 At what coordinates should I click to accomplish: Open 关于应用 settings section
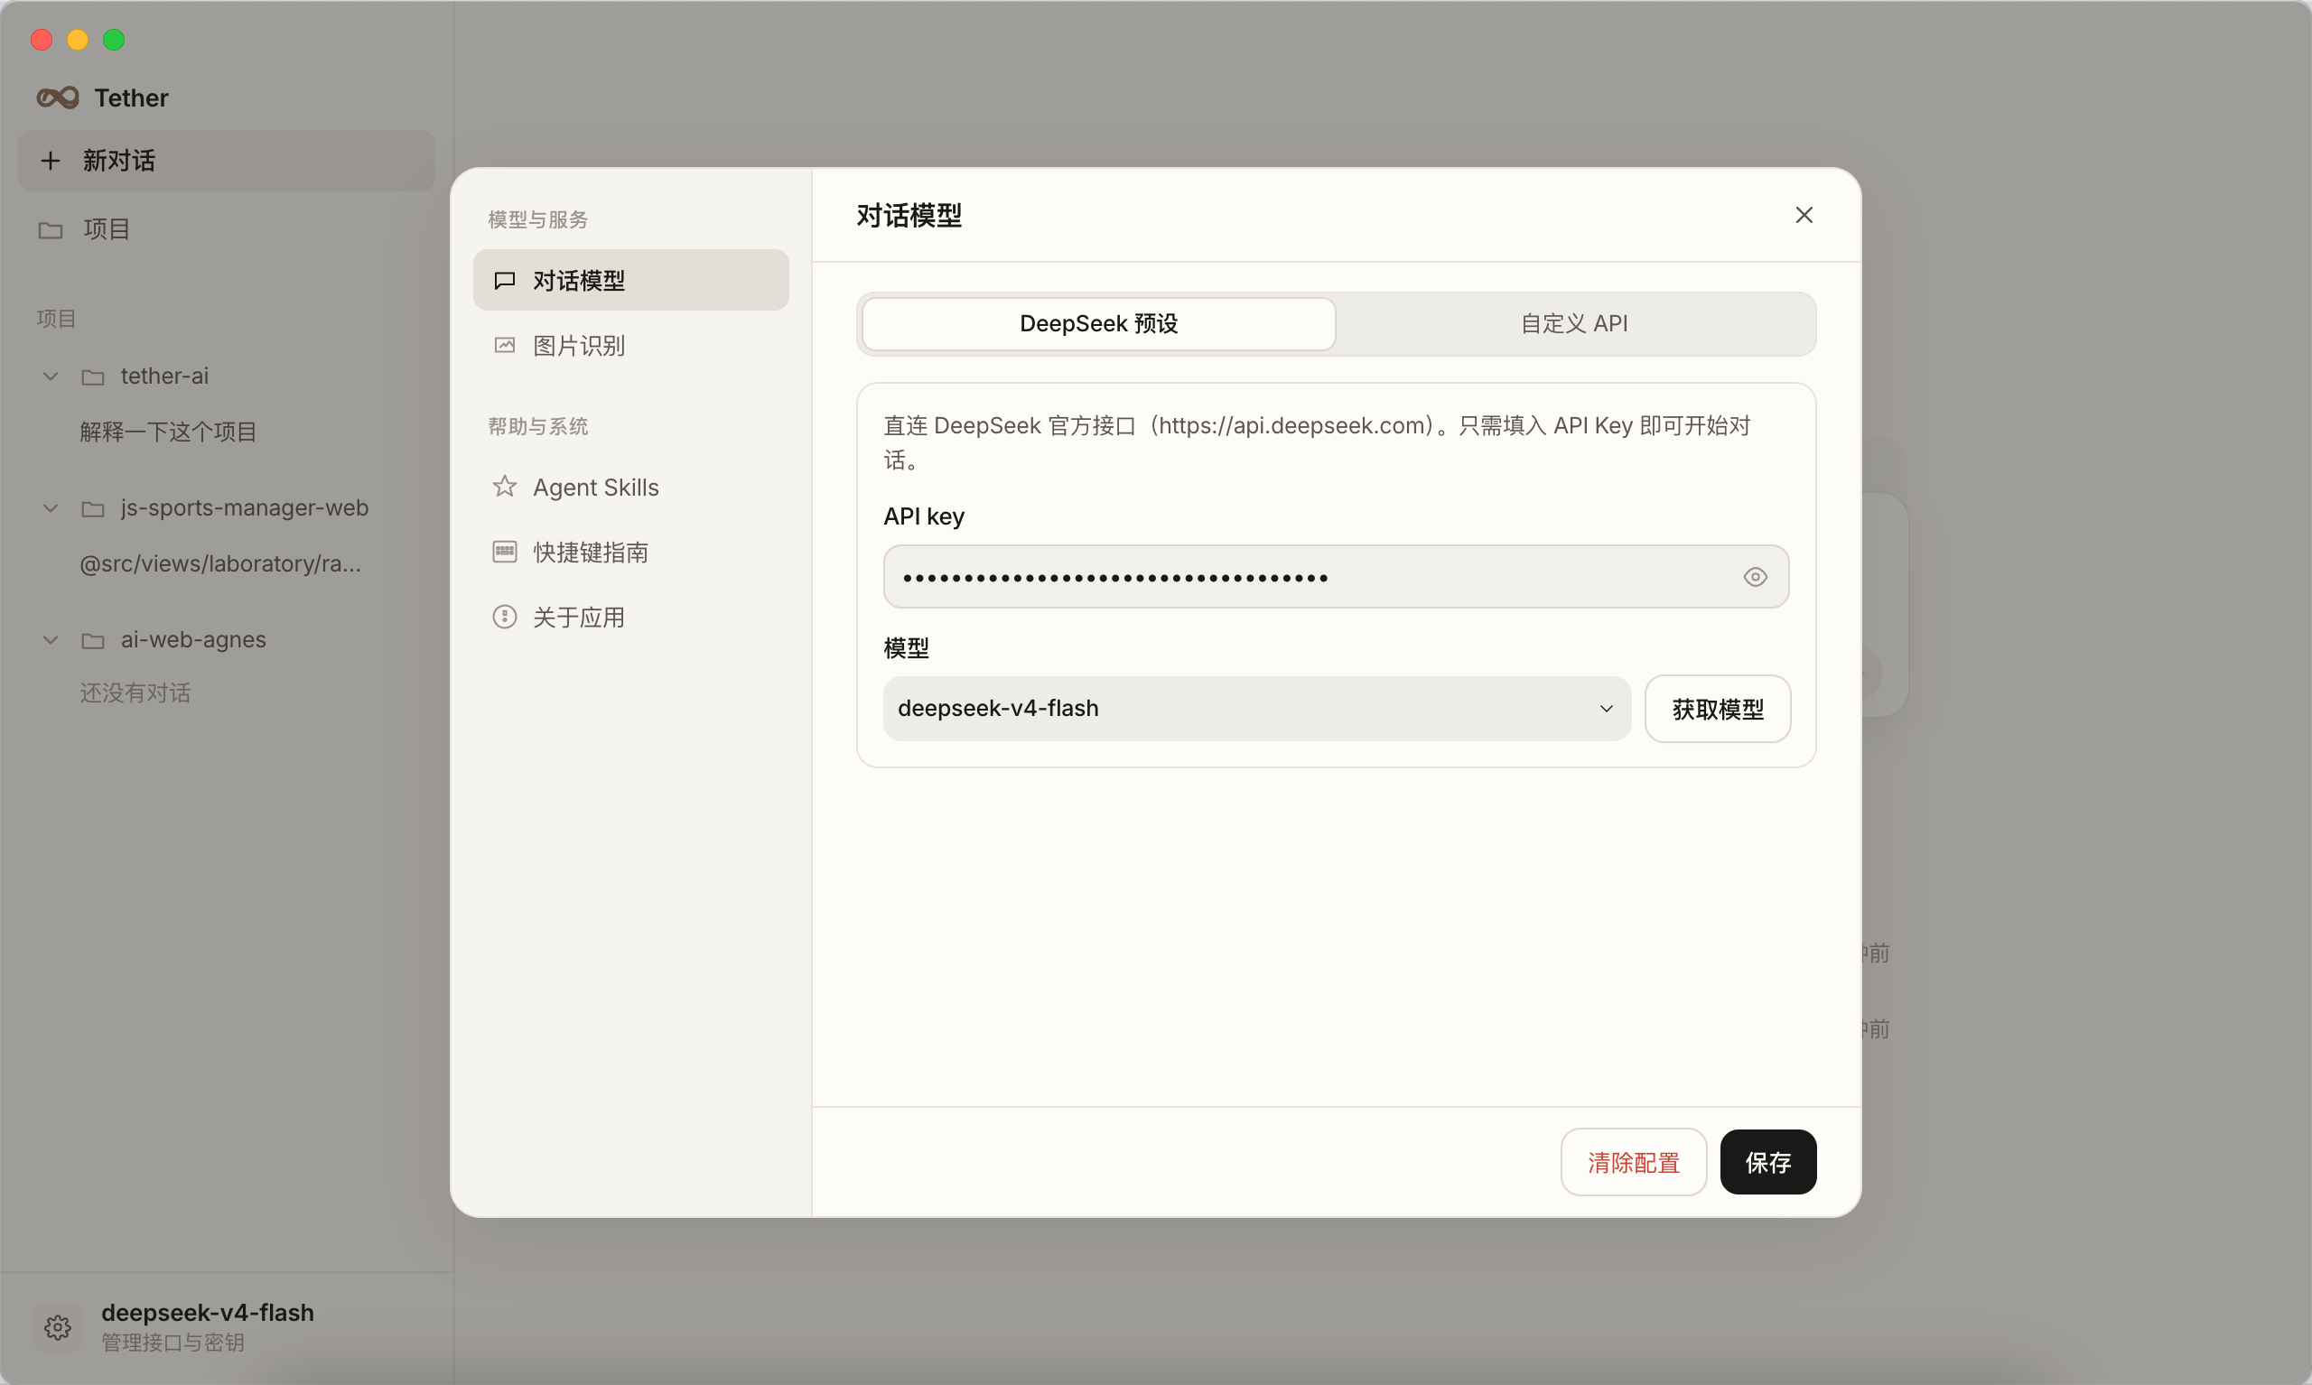tap(631, 617)
